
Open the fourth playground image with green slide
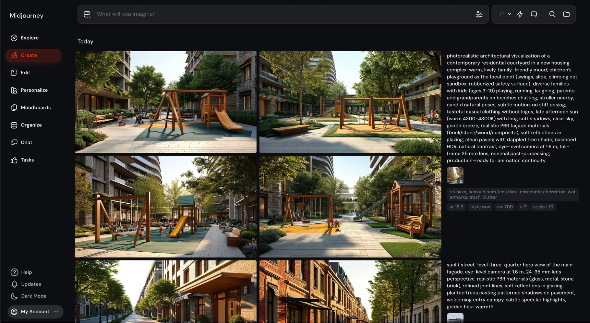click(350, 206)
